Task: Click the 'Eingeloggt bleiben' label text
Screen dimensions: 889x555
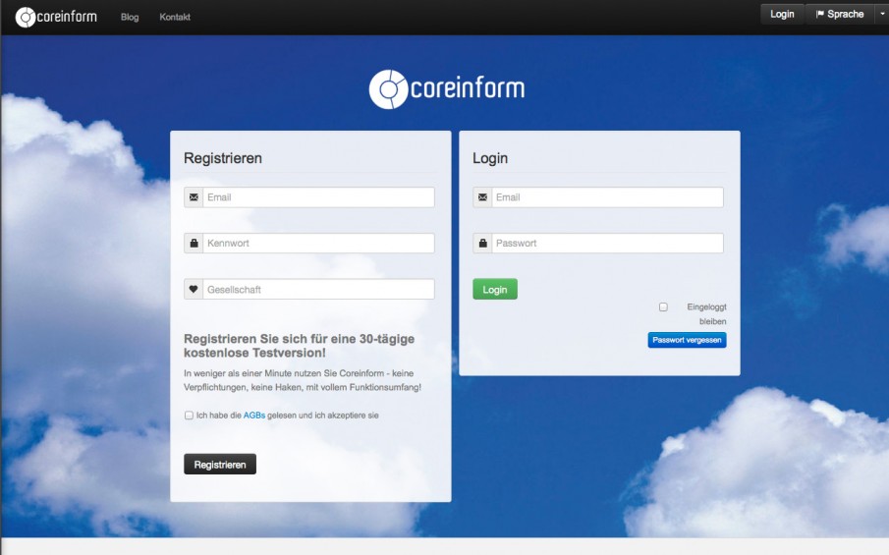Action: [706, 314]
